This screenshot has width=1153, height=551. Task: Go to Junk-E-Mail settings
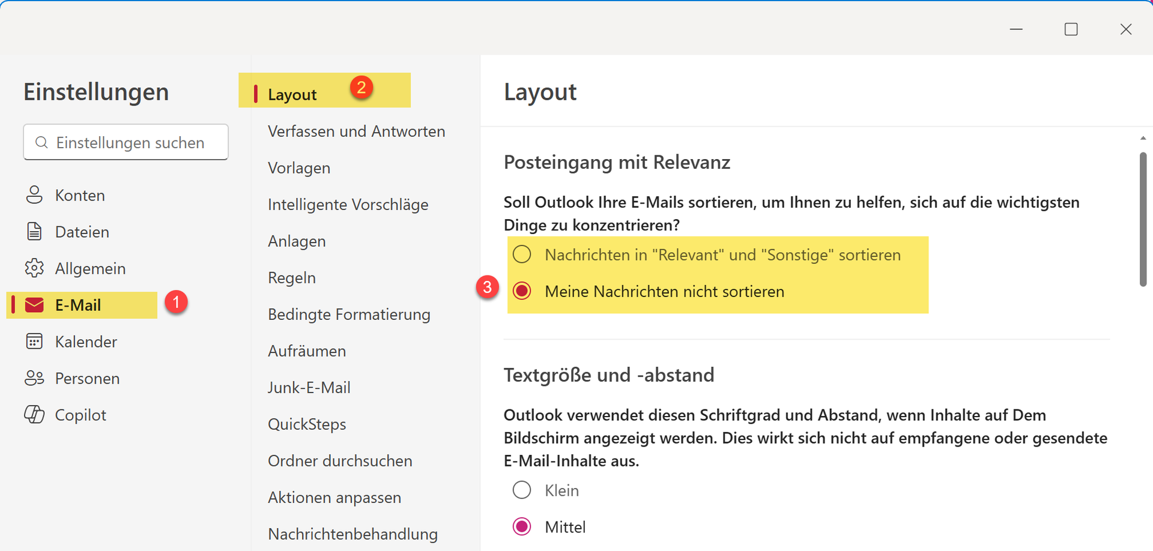click(309, 387)
